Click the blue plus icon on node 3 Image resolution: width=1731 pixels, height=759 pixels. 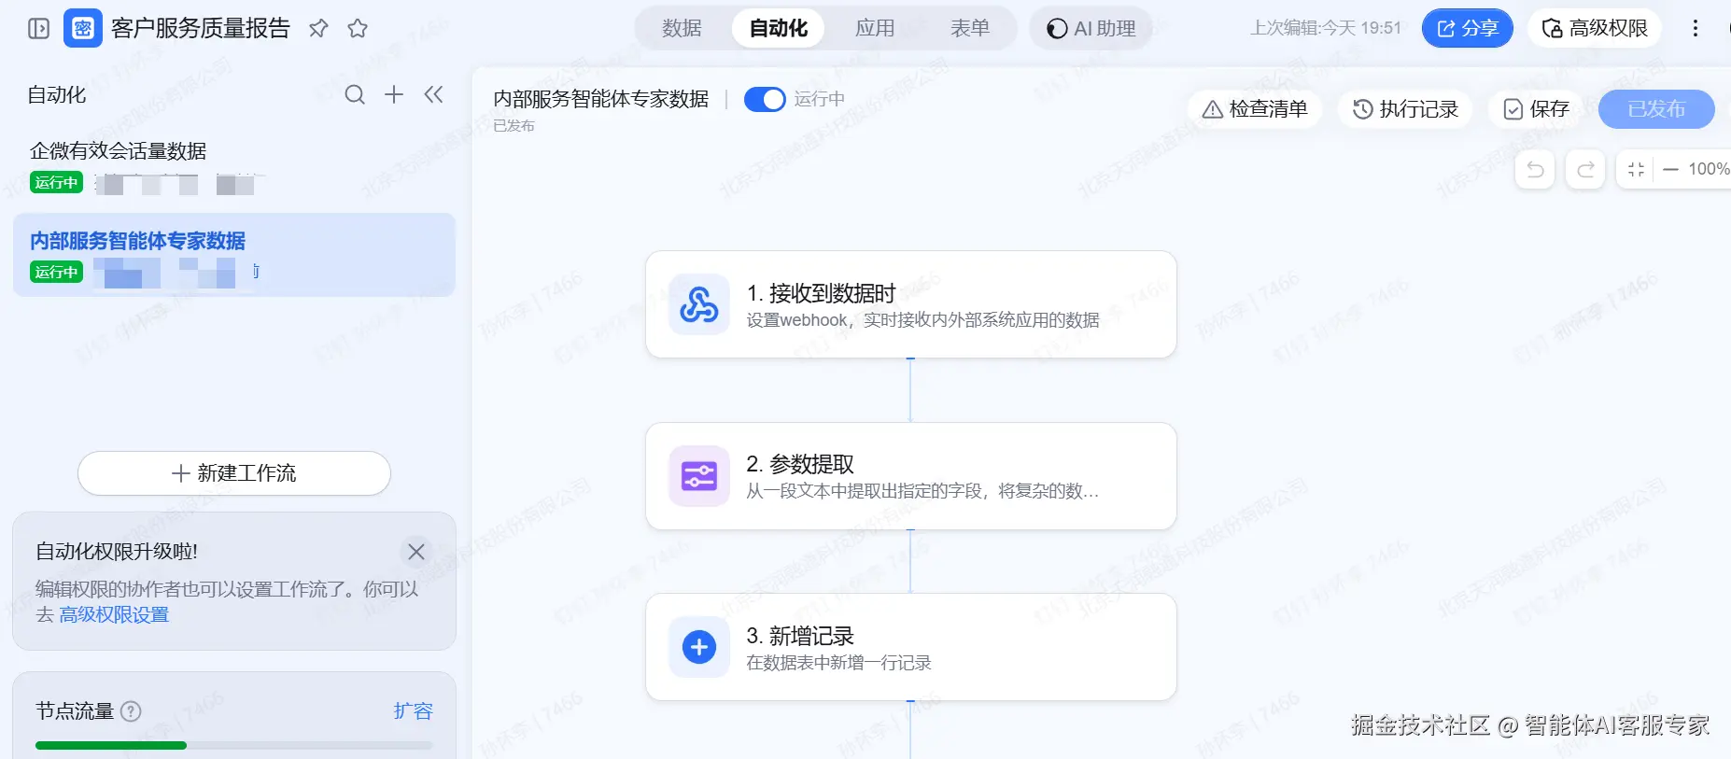(699, 647)
